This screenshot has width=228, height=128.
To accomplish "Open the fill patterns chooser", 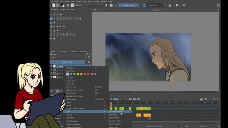I will pyautogui.click(x=58, y=5).
